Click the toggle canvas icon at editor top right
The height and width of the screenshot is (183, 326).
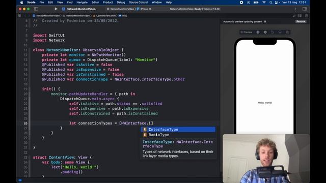tap(294, 16)
